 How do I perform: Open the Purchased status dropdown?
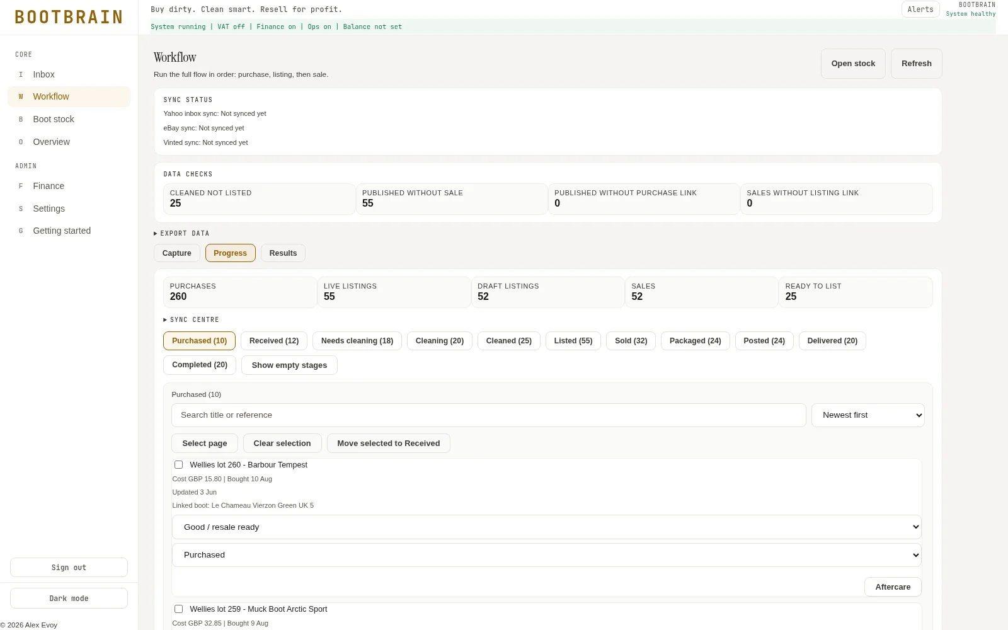(547, 555)
